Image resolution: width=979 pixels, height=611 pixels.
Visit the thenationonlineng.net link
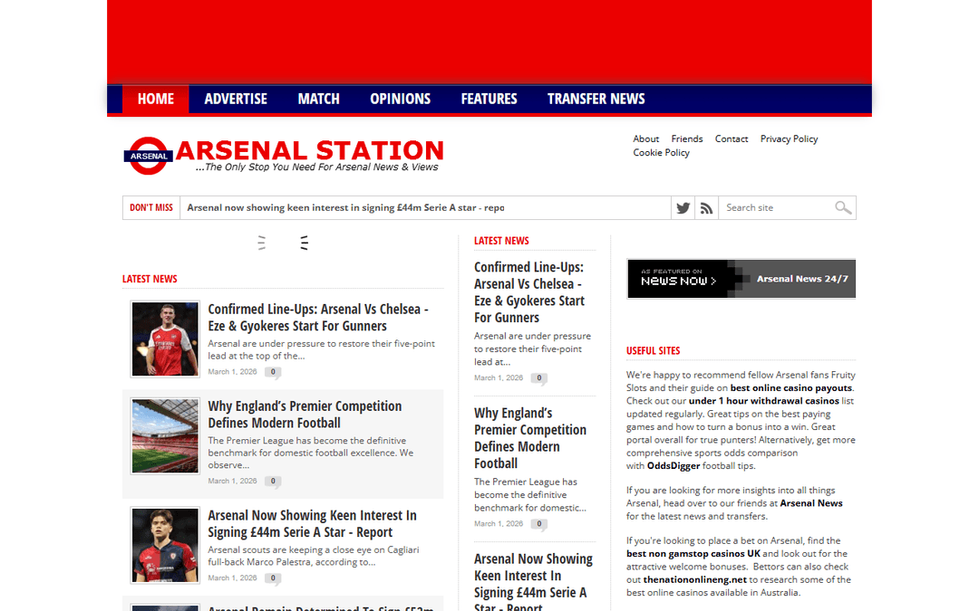point(695,580)
